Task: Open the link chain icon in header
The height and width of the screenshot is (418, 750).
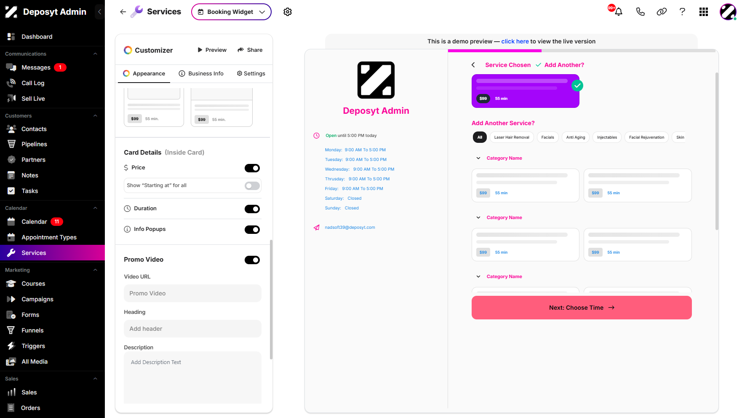Action: 662,12
